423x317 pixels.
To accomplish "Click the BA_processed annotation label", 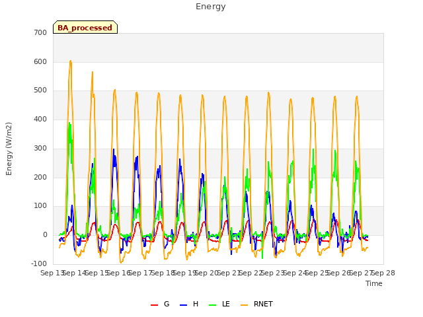I will pyautogui.click(x=85, y=27).
